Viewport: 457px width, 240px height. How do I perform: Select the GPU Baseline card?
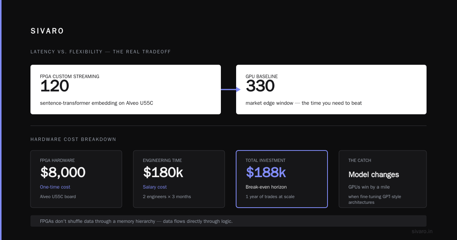point(331,90)
